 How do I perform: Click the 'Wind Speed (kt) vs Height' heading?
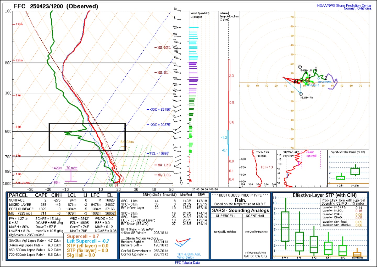tap(200, 15)
